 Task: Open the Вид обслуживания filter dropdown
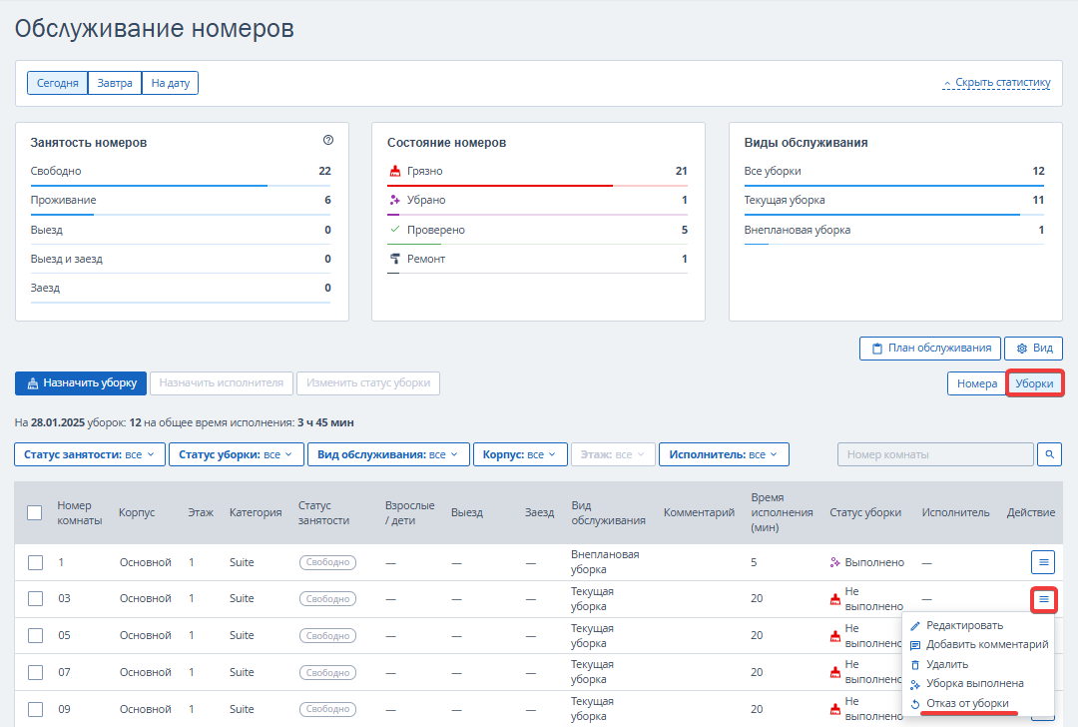(x=388, y=454)
